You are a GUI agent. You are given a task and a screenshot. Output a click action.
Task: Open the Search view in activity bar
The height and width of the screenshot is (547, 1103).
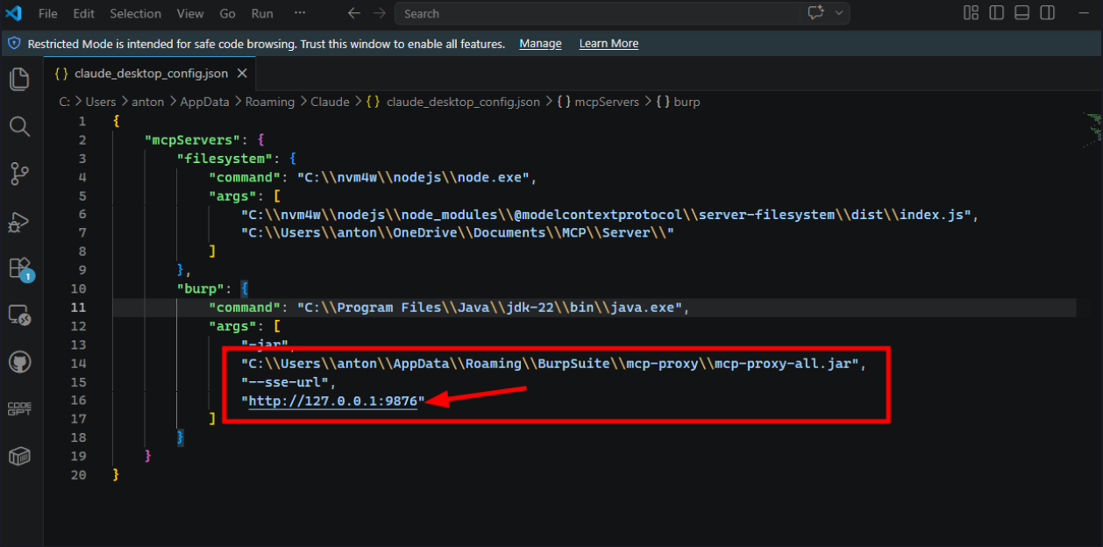click(x=19, y=127)
